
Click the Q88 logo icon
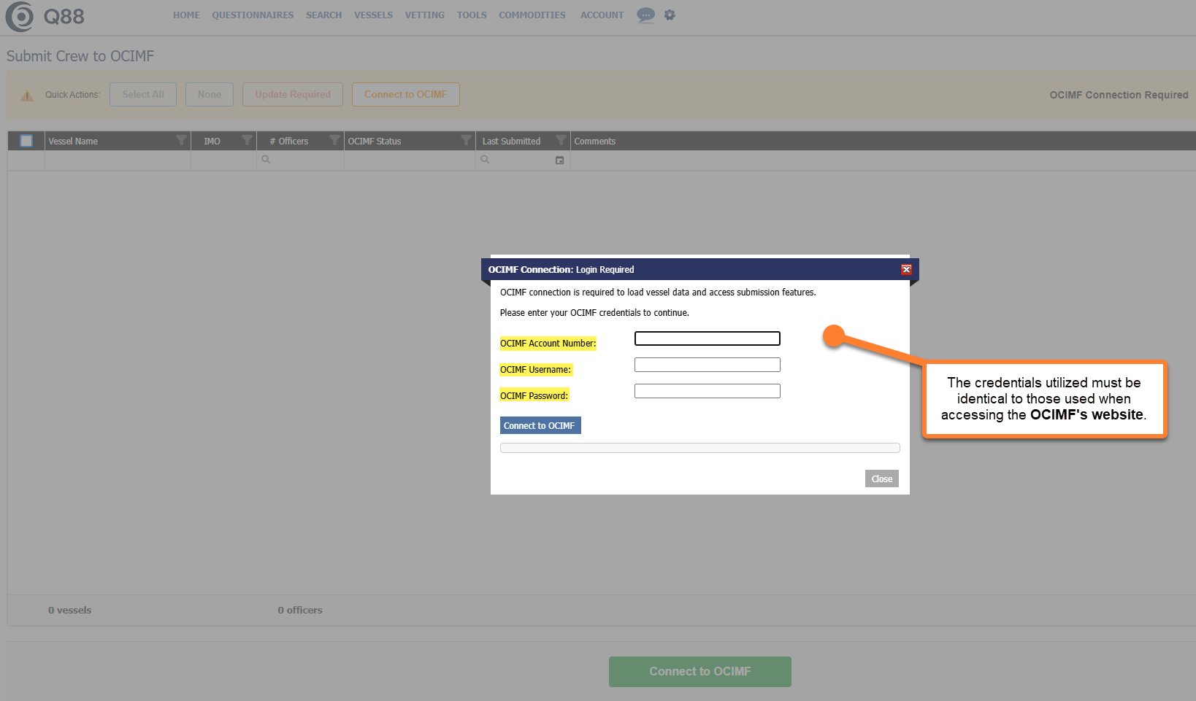pos(20,16)
